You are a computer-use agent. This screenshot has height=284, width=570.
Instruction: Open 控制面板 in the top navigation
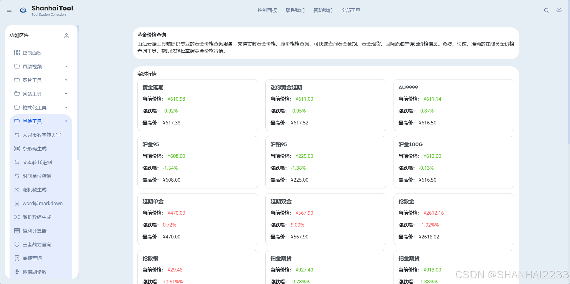pos(267,10)
